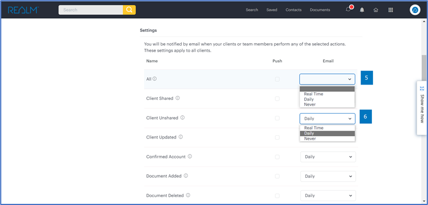
Task: Toggle the Push checkbox for All
Action: click(x=278, y=79)
